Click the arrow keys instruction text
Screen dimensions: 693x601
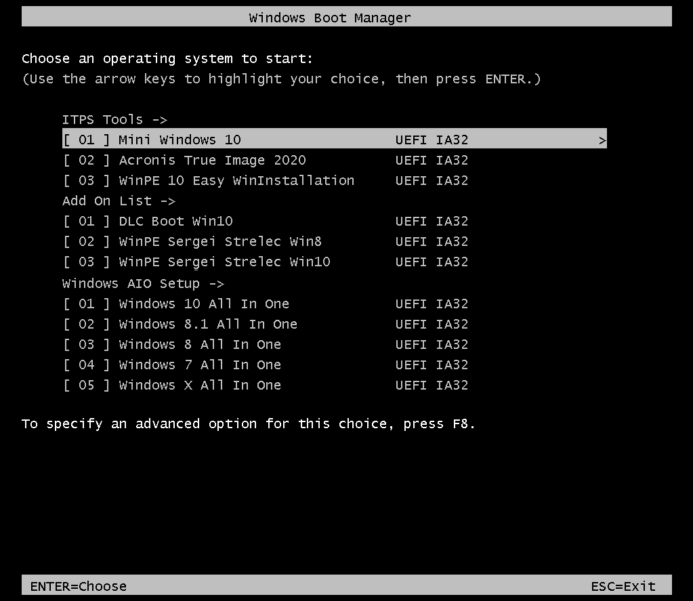tap(282, 79)
